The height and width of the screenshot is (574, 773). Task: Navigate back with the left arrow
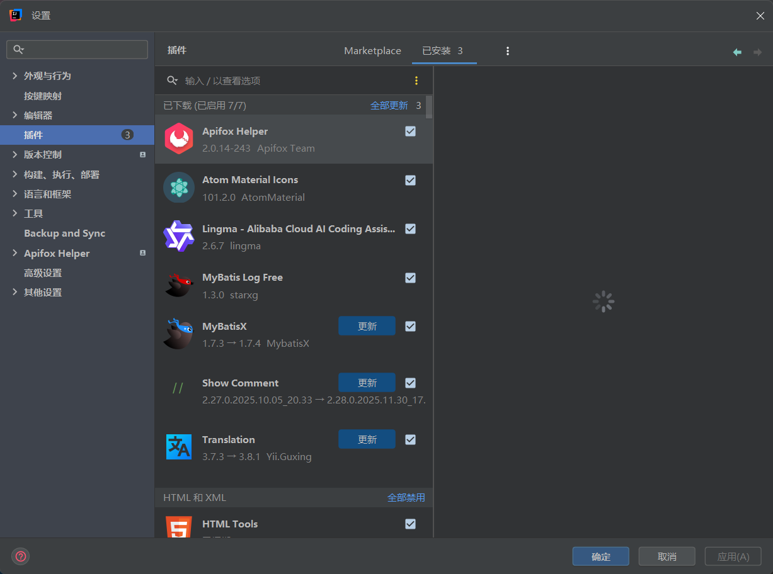(737, 52)
